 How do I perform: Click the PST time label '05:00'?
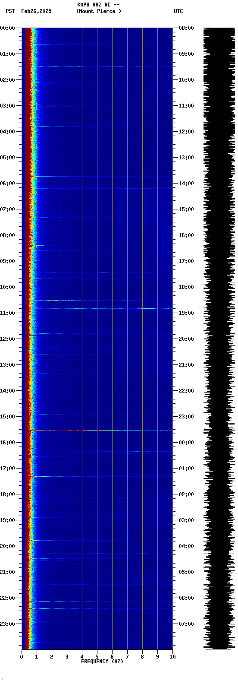(7, 158)
